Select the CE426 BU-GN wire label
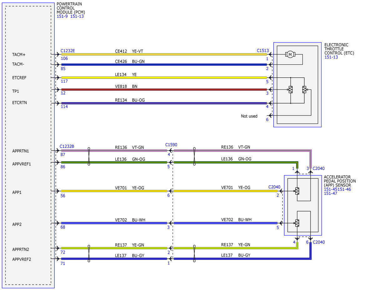This screenshot has height=290, width=375. click(x=130, y=62)
